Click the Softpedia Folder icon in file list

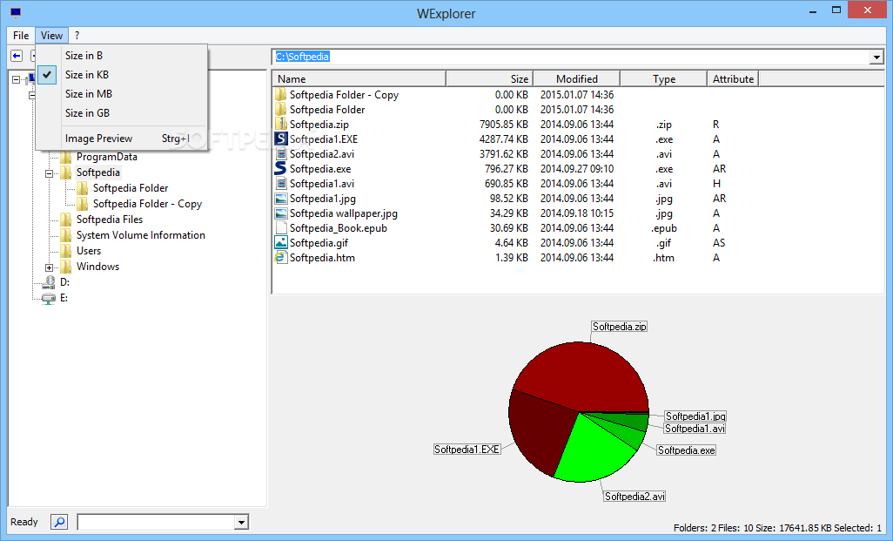point(281,110)
